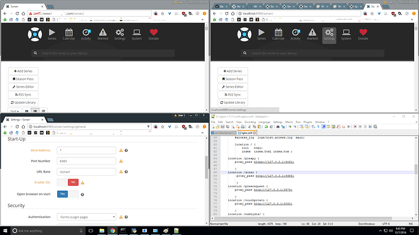Click the Update Library button, right window
The image size is (419, 235).
(x=233, y=102)
